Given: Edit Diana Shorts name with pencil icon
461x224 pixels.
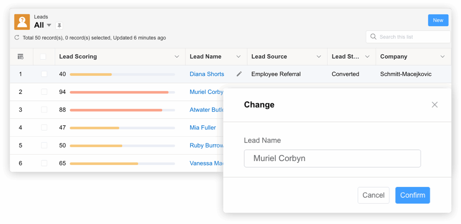Looking at the screenshot, I should tap(239, 74).
